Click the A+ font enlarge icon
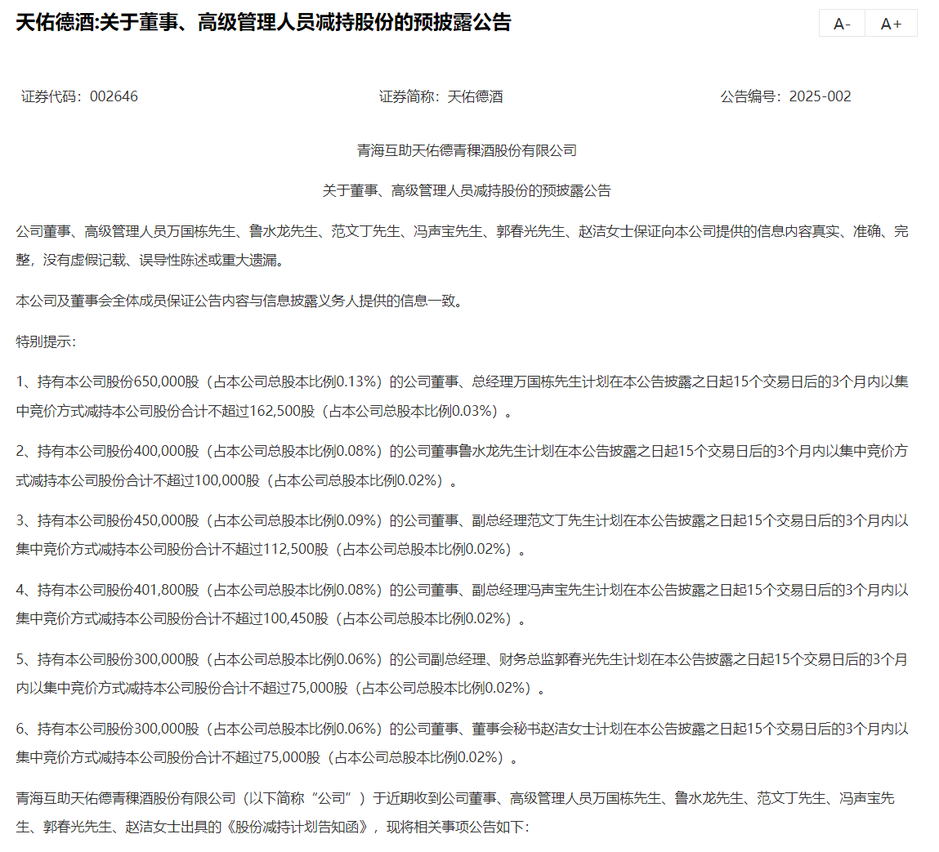Screen dimensions: 939x852 891,23
